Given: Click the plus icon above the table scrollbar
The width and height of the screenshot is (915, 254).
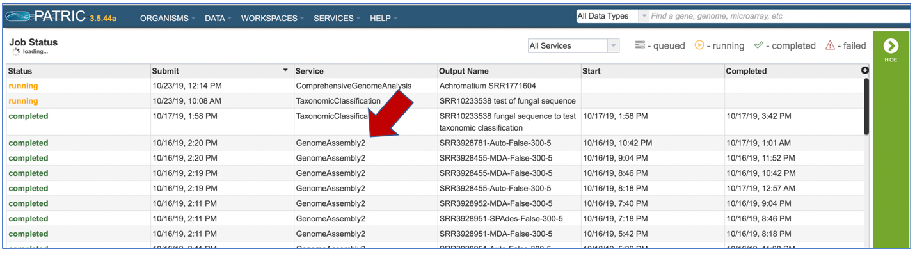Looking at the screenshot, I should [865, 70].
